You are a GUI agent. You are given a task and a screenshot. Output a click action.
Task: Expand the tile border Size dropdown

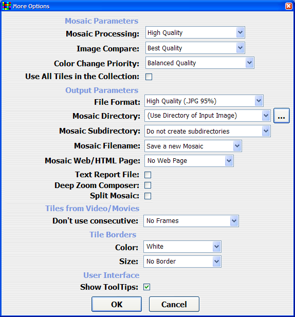click(x=182, y=262)
